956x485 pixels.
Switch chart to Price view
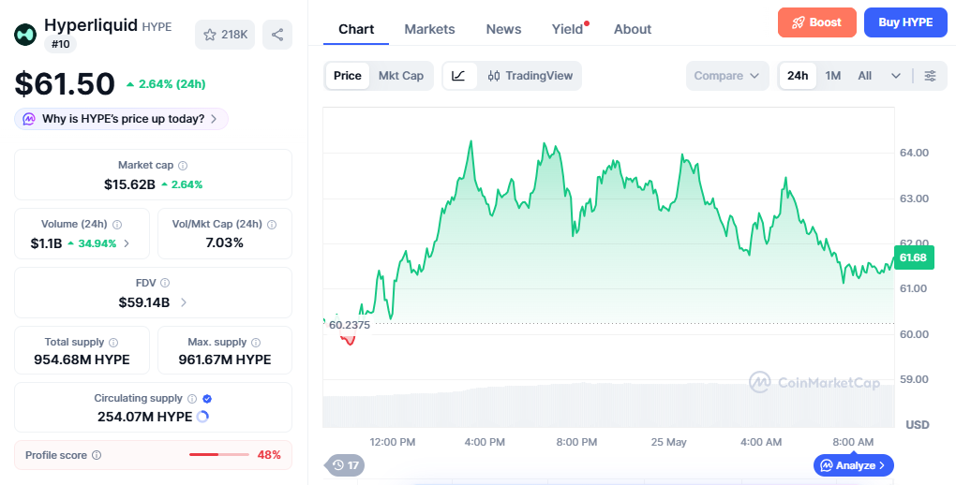click(348, 76)
